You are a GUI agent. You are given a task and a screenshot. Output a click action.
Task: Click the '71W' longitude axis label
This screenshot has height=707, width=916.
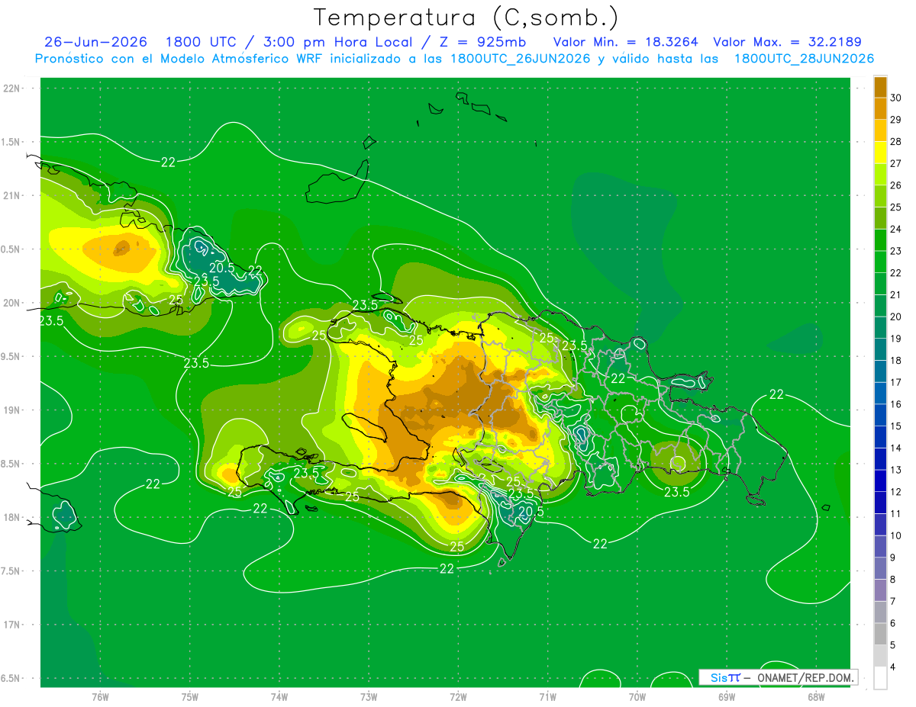[x=547, y=696]
